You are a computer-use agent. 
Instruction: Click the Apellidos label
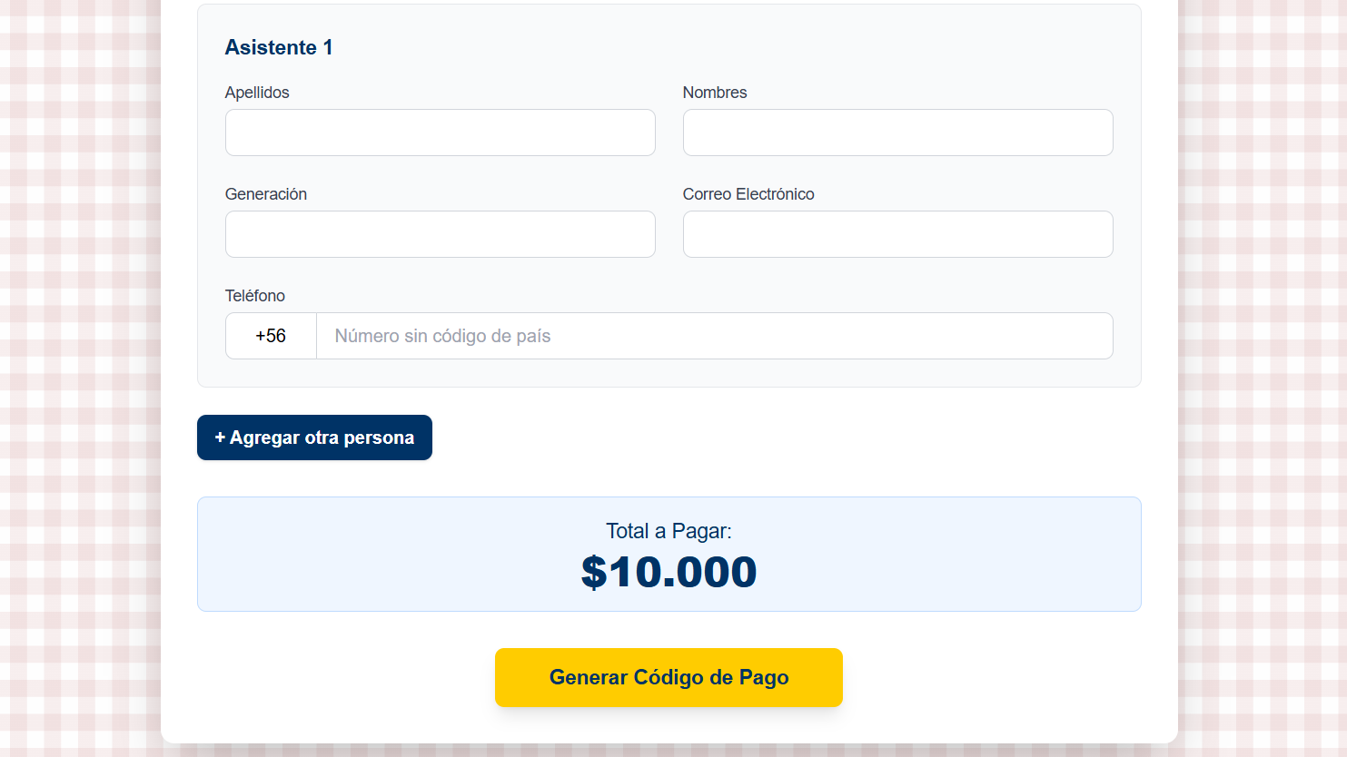point(257,92)
